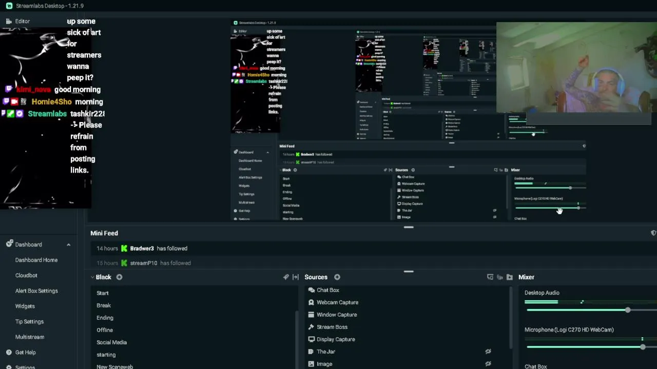Viewport: 657px width, 369px height.
Task: Click the sources list scrollbar
Action: (511, 317)
